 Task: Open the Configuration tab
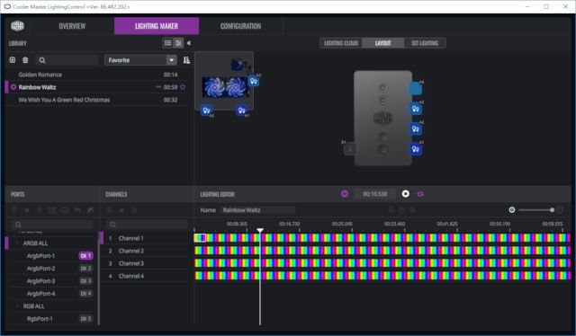point(240,26)
